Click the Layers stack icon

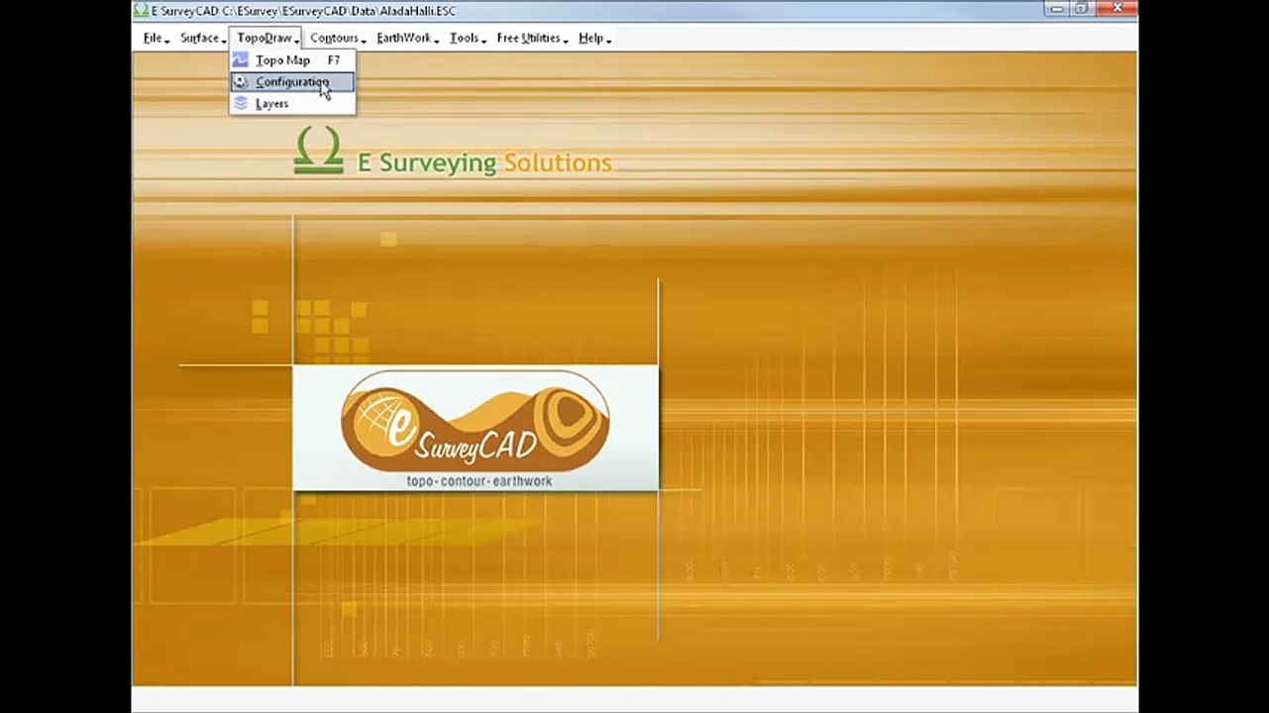pyautogui.click(x=241, y=104)
